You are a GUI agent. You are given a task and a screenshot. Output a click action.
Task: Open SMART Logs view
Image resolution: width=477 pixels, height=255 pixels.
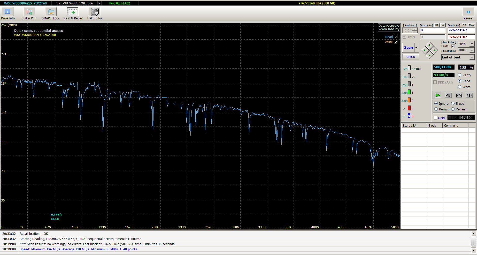click(x=51, y=13)
